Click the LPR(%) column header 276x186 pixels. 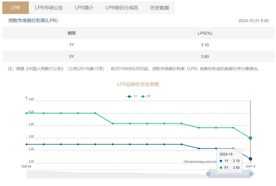[x=205, y=33]
